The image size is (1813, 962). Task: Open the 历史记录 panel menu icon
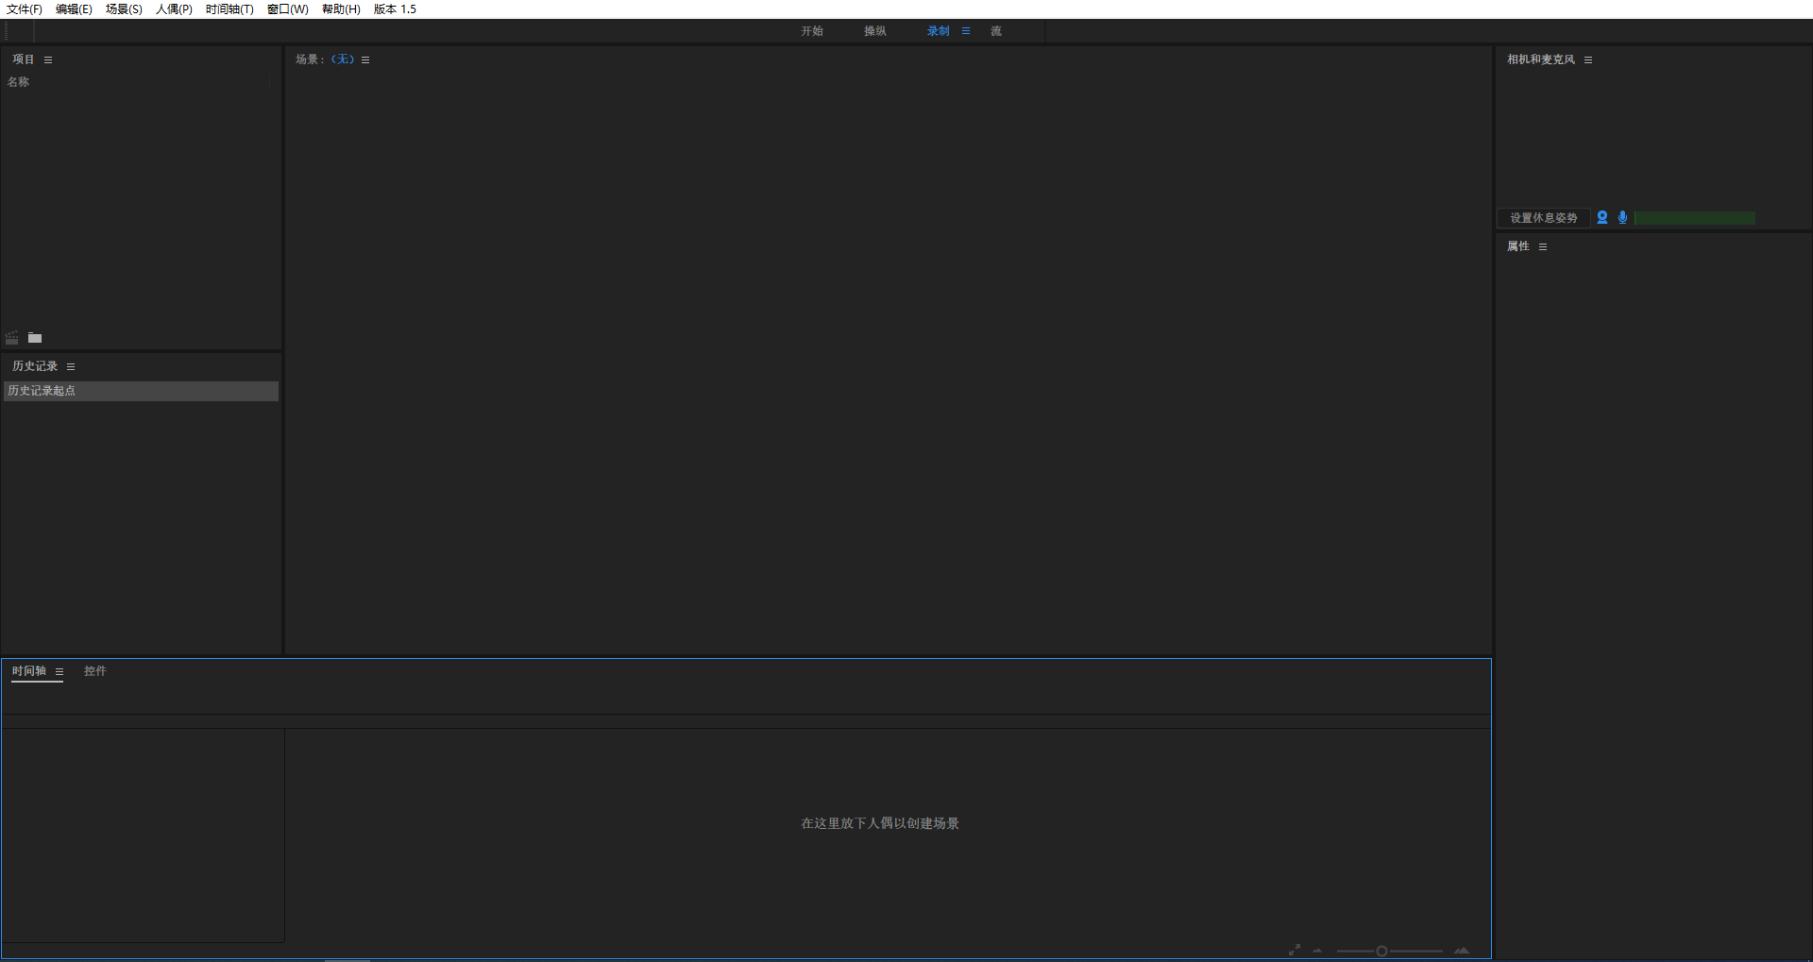[71, 367]
